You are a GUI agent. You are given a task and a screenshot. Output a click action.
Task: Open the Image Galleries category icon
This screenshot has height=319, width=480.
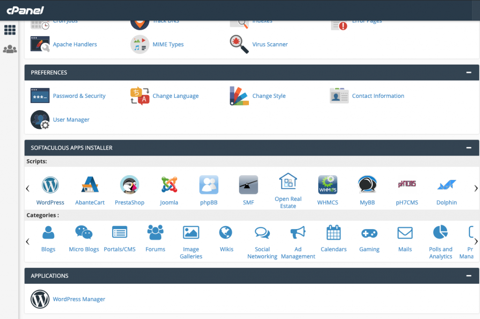point(191,232)
